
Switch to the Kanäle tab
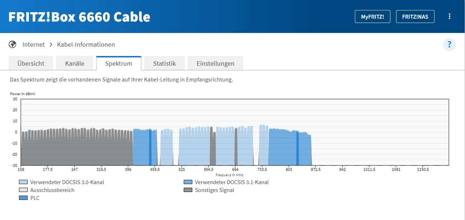click(x=75, y=64)
